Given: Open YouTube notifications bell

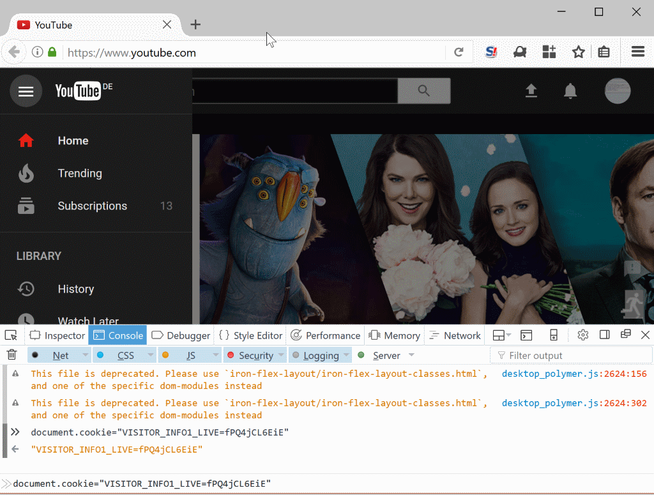Looking at the screenshot, I should [x=570, y=91].
